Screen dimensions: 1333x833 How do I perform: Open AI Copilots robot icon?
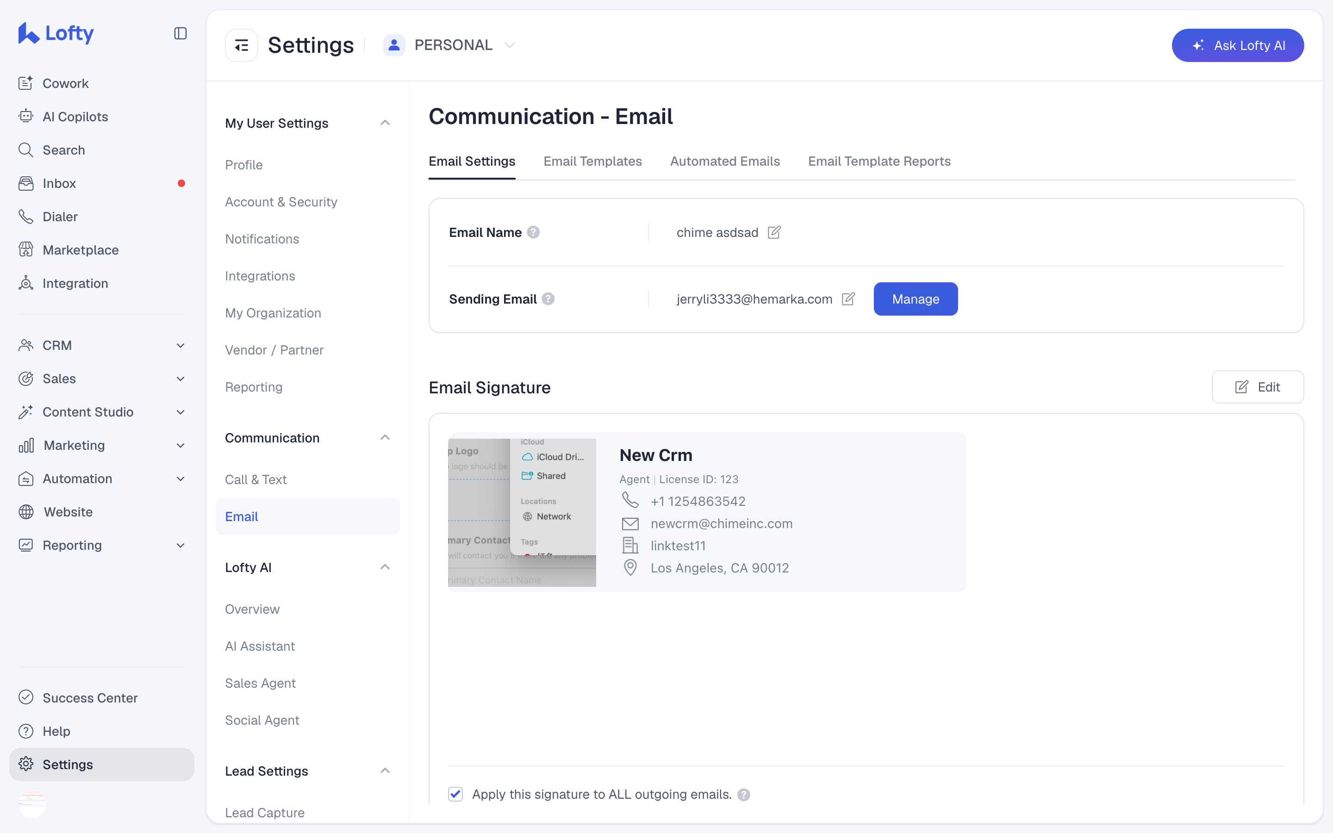coord(26,116)
